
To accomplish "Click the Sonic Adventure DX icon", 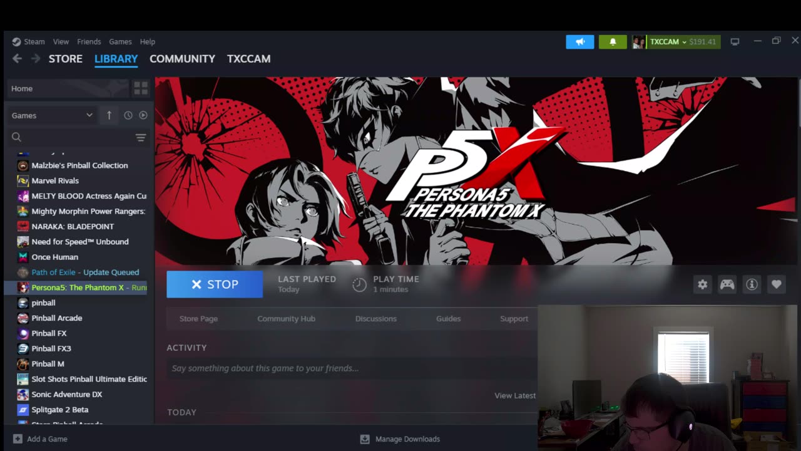I will click(x=23, y=395).
